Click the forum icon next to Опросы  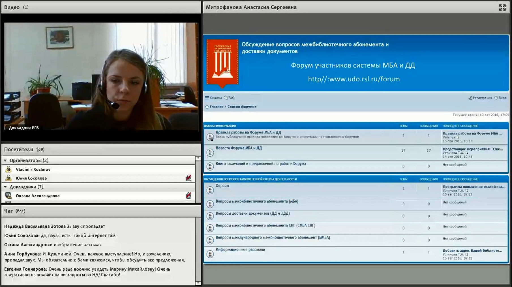tap(210, 190)
